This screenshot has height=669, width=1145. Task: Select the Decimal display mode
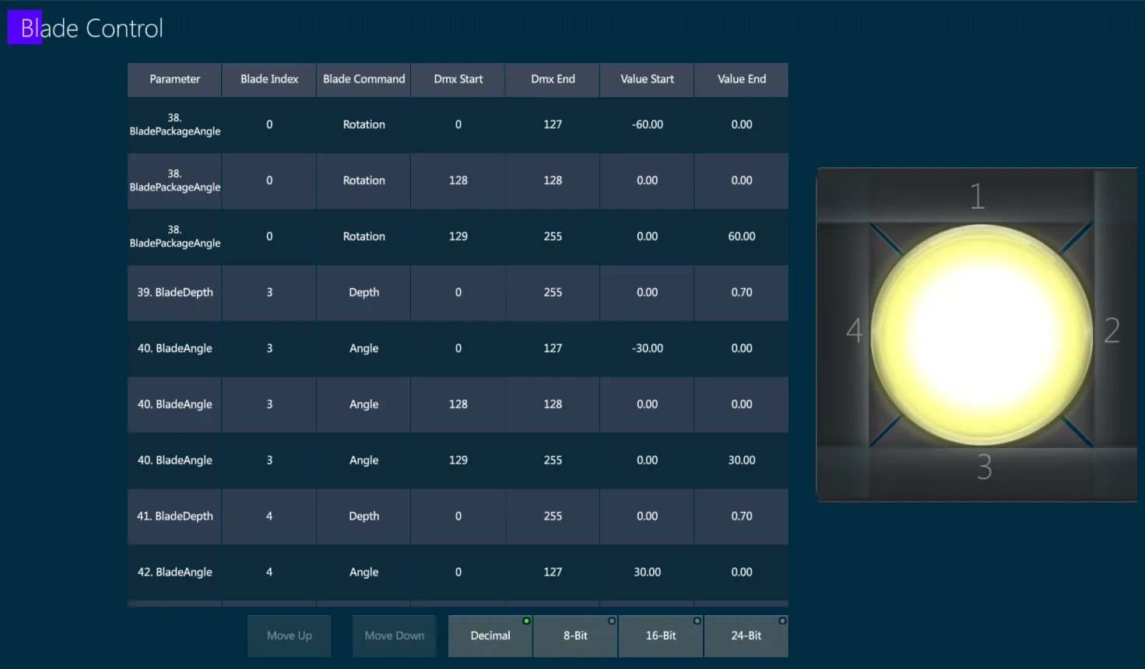pos(490,636)
